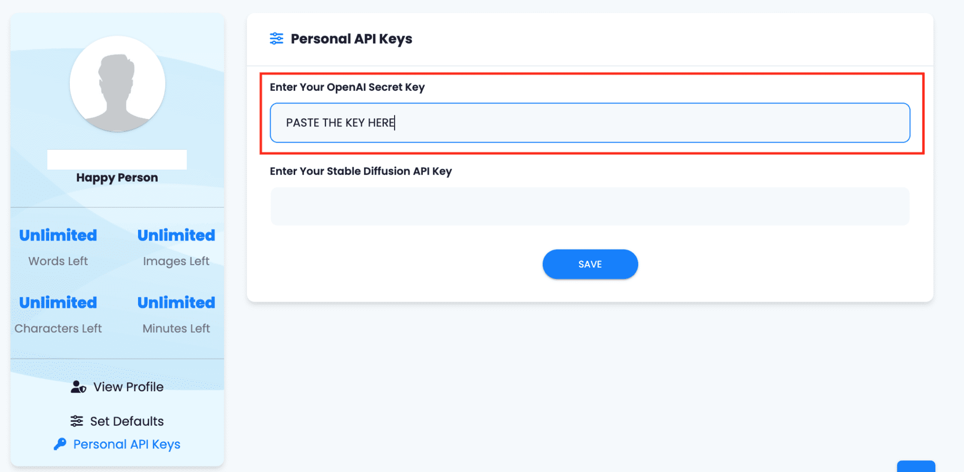Open View Profile link
This screenshot has height=472, width=964.
coord(128,387)
